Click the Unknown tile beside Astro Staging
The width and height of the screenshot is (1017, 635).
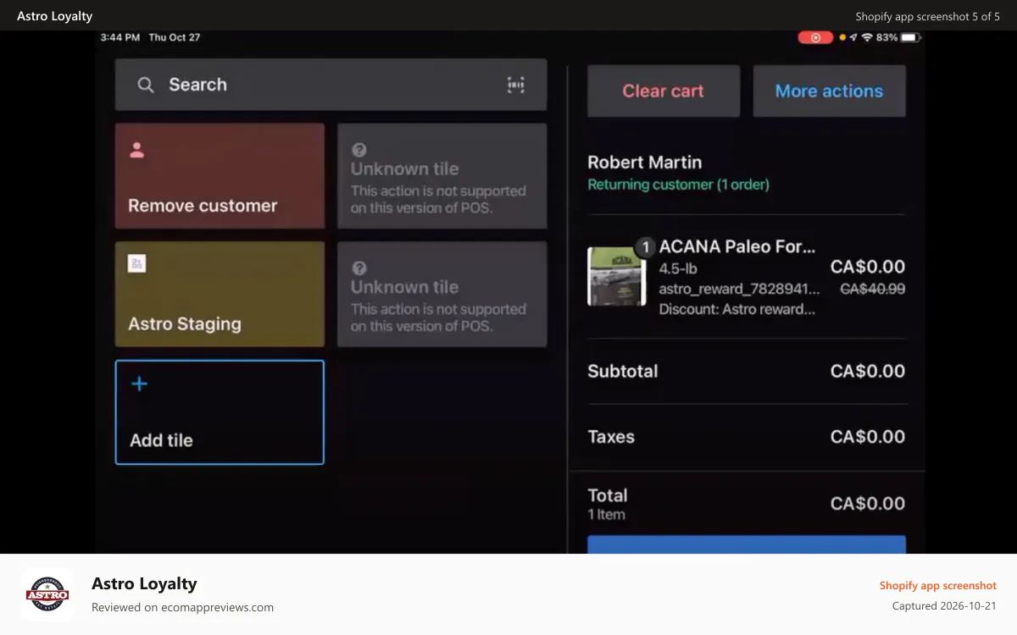(442, 294)
